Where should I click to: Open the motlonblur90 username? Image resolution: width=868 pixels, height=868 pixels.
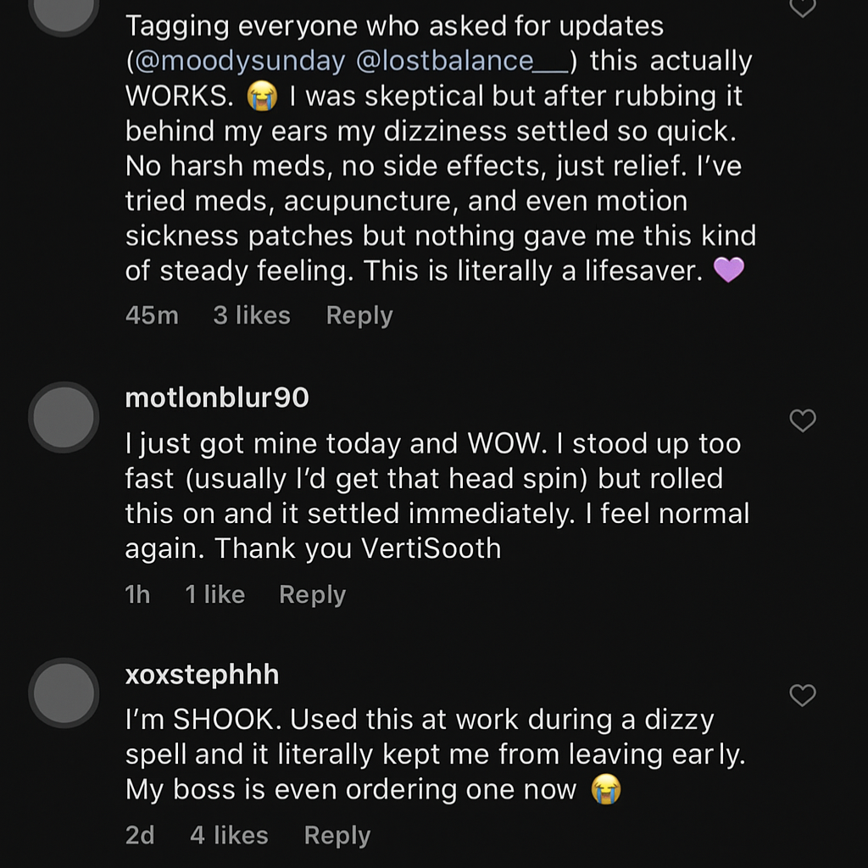click(217, 398)
